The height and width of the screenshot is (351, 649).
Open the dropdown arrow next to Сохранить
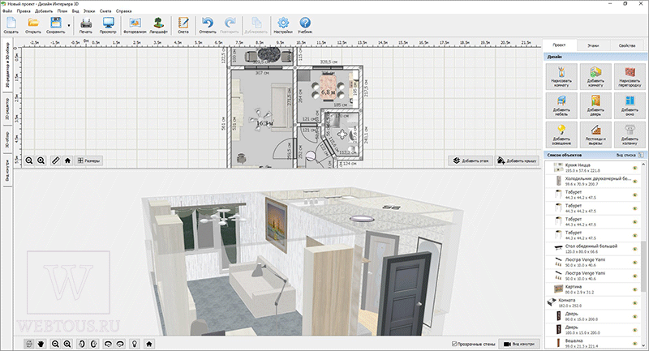[69, 26]
